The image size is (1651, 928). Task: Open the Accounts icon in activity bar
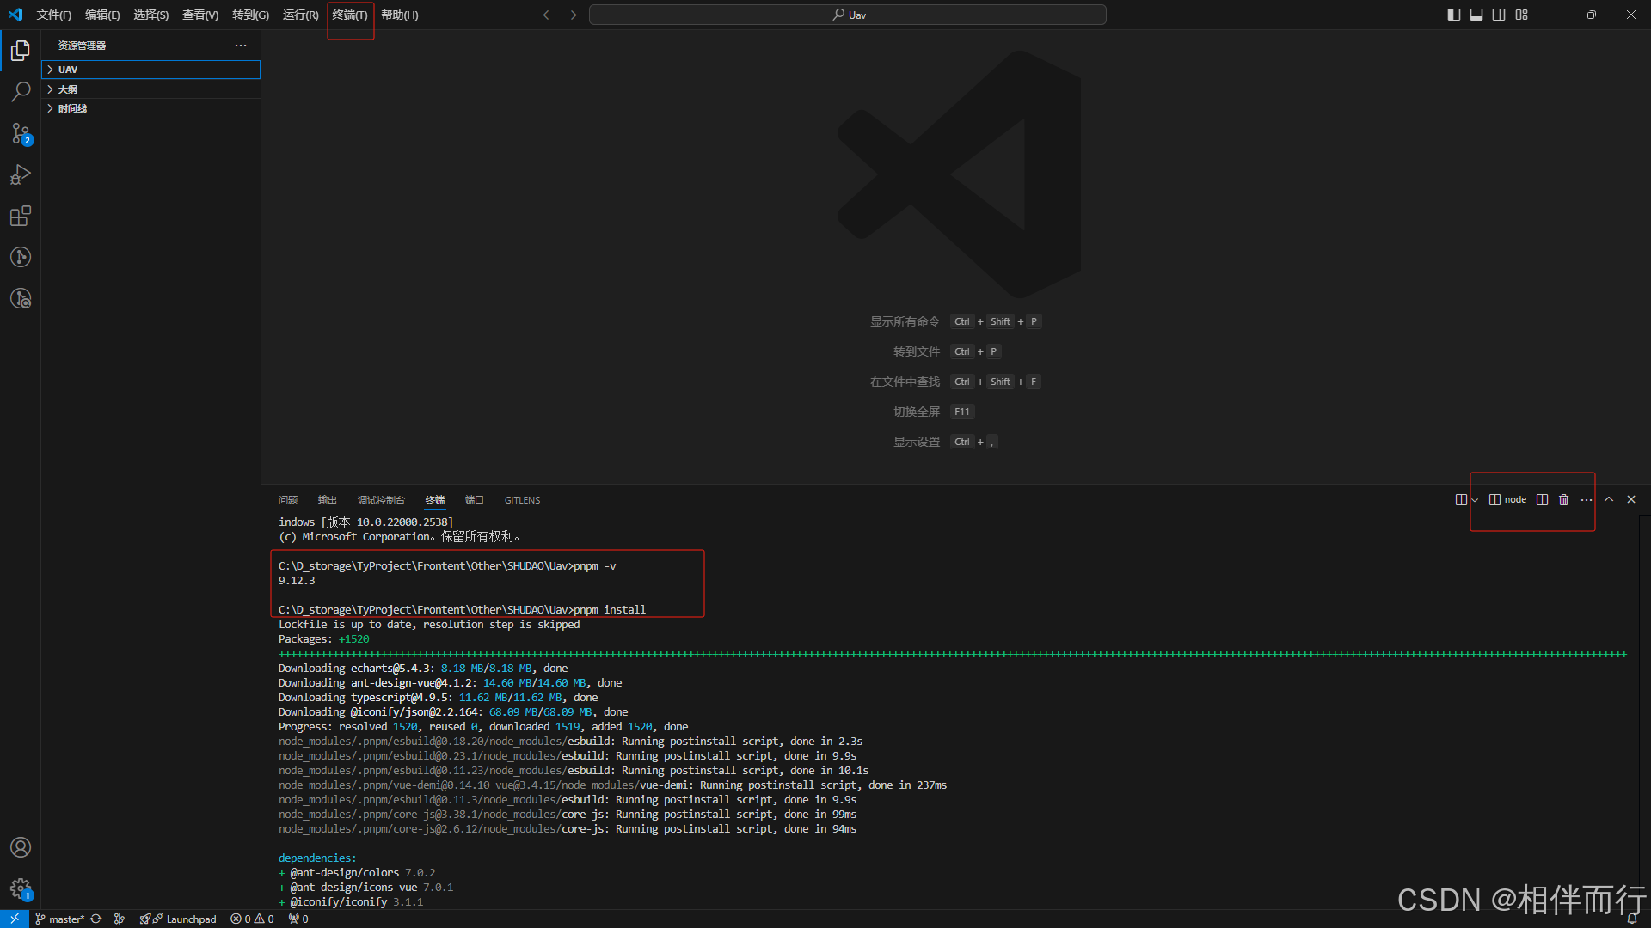(21, 847)
